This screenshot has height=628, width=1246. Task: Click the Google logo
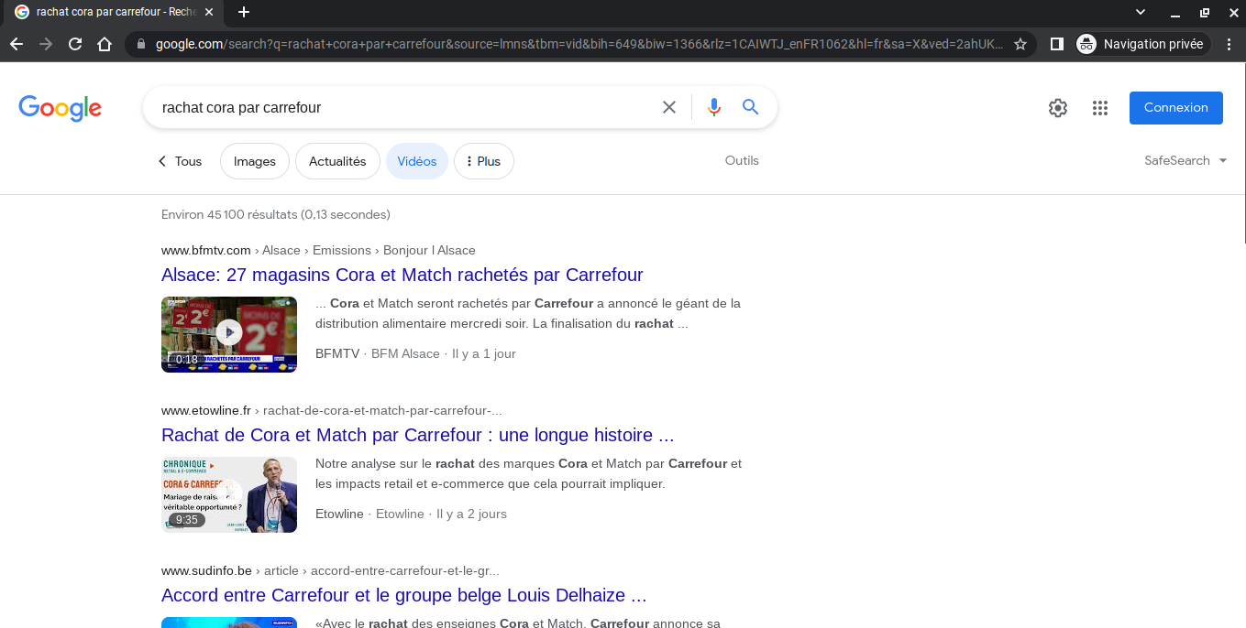pyautogui.click(x=60, y=108)
